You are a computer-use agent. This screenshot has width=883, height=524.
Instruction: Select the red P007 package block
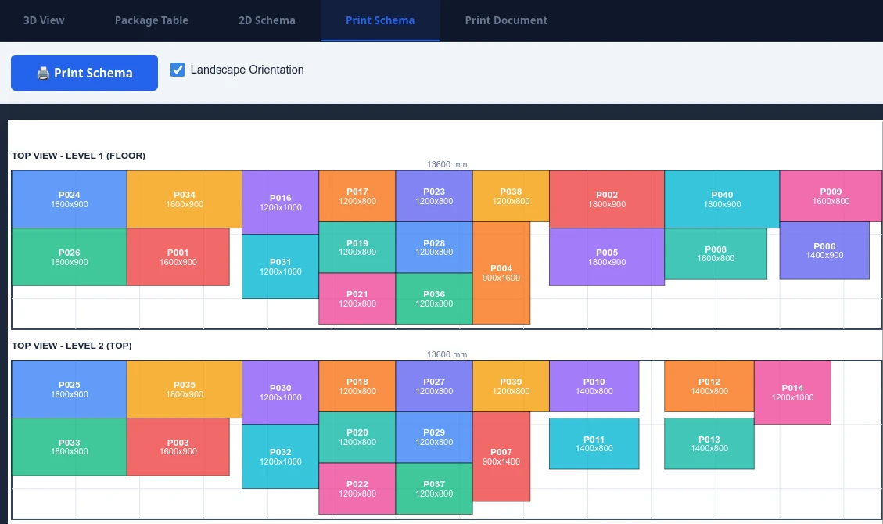click(x=501, y=456)
